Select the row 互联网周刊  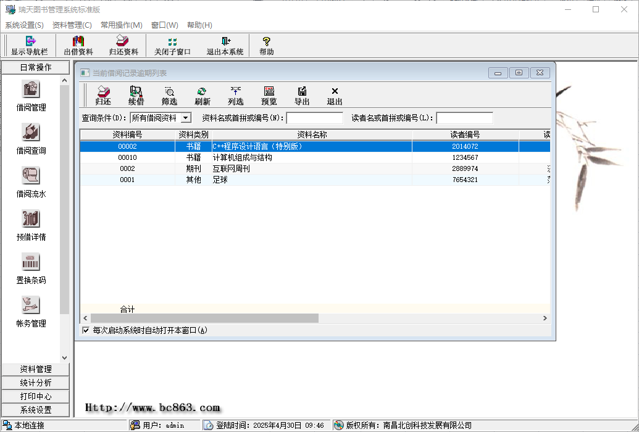(315, 168)
